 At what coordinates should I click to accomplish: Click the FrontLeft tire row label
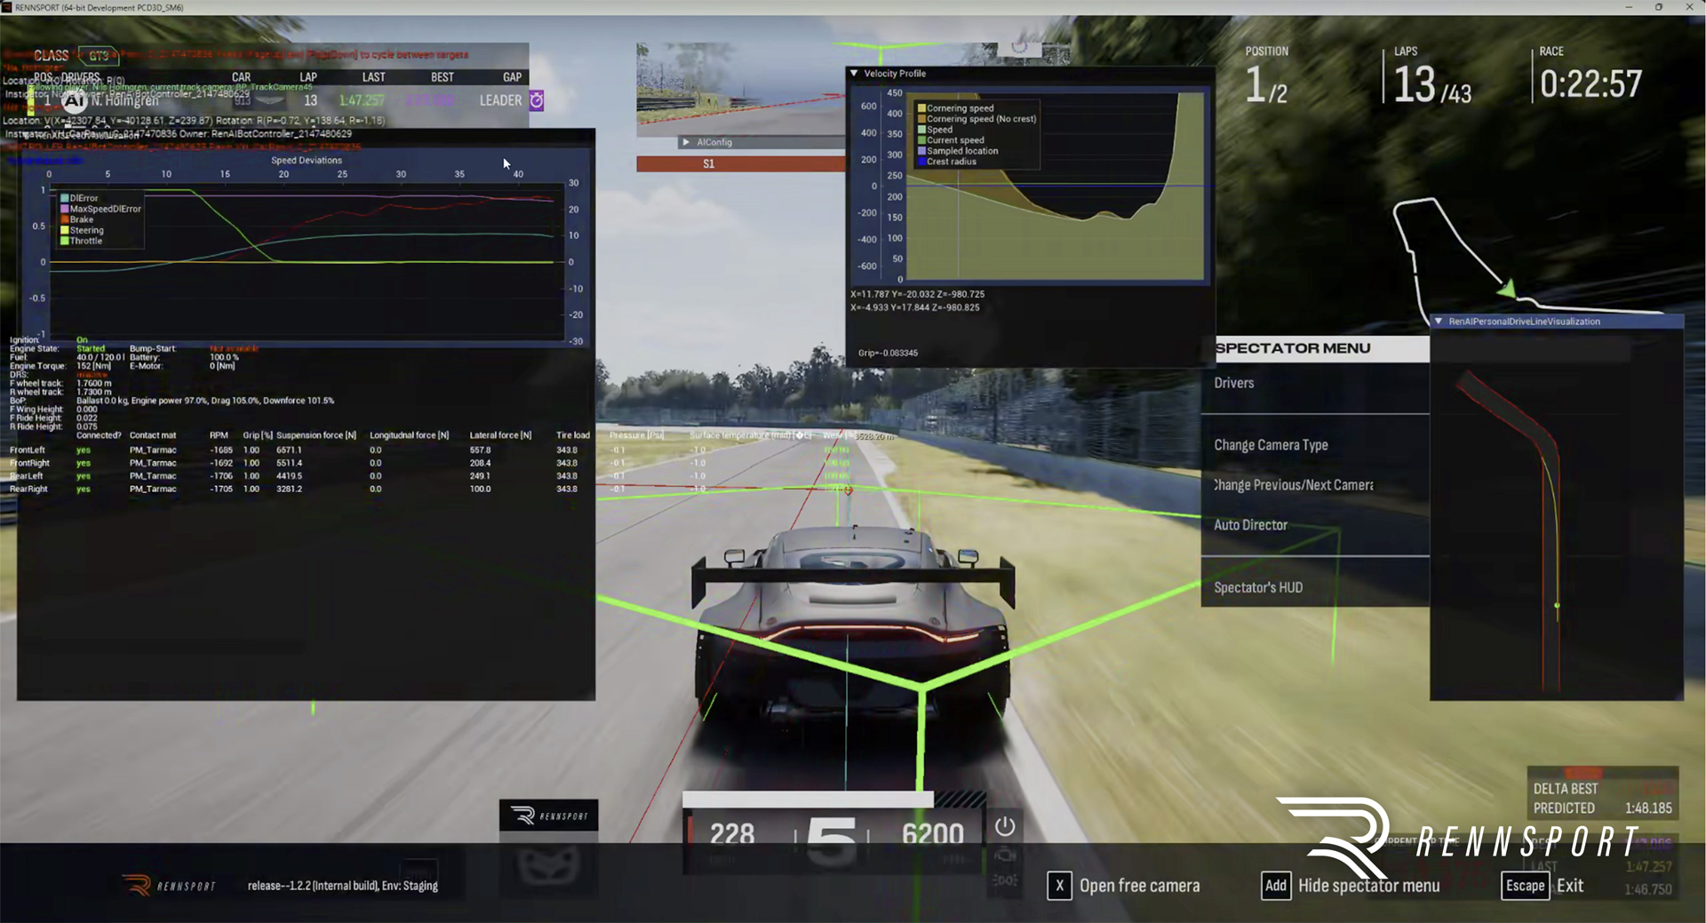coord(27,450)
